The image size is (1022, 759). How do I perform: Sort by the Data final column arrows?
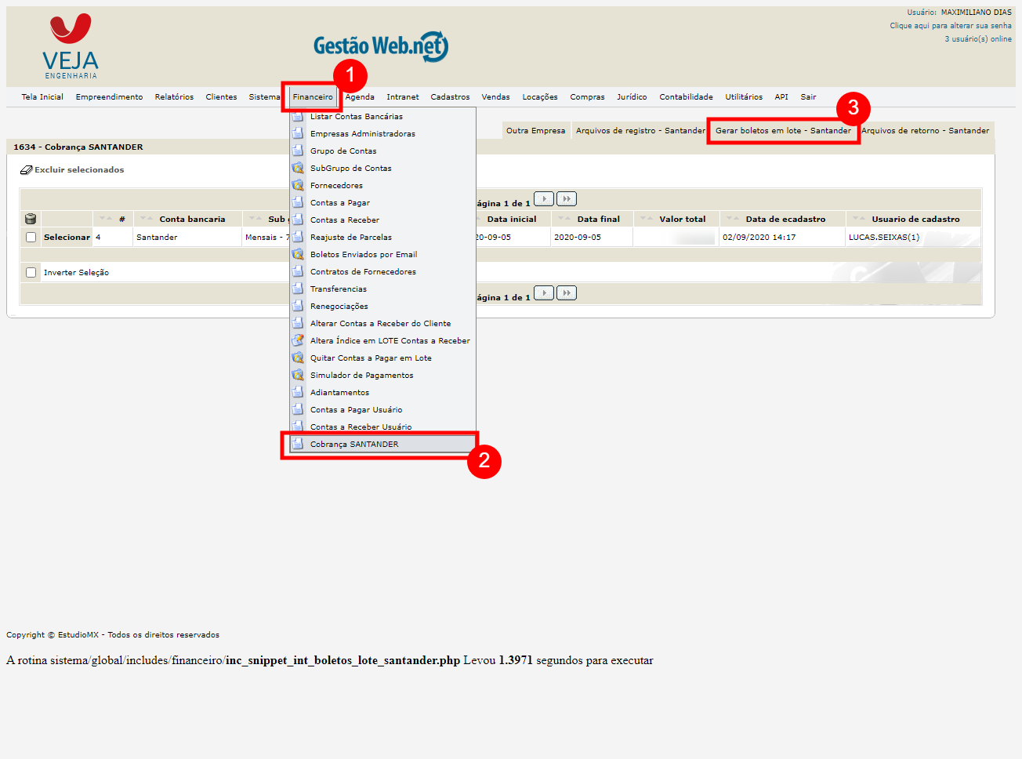[564, 219]
